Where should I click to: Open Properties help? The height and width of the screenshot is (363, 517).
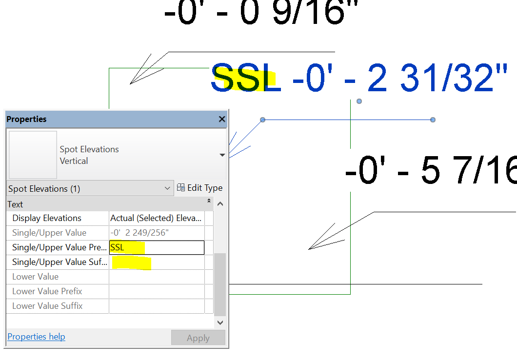tap(36, 337)
